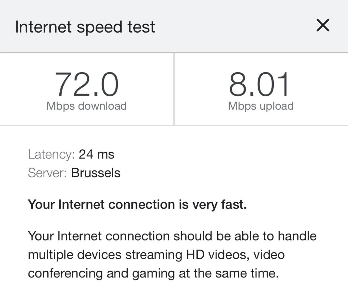The image size is (348, 289).
Task: Click the phrase "should be able to handle"
Action: [x=243, y=236]
